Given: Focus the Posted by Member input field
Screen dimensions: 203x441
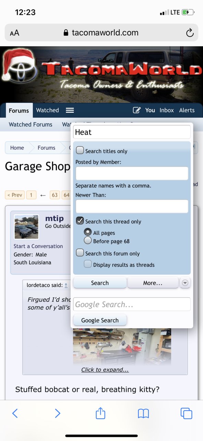Looking at the screenshot, I should coord(132,173).
